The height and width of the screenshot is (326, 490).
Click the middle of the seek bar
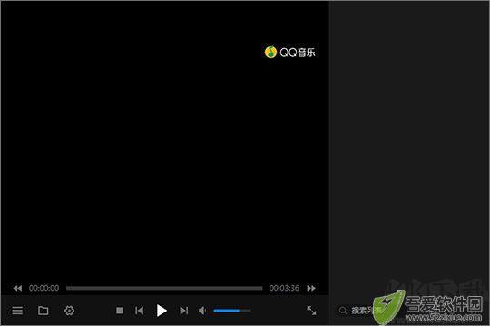(x=164, y=288)
